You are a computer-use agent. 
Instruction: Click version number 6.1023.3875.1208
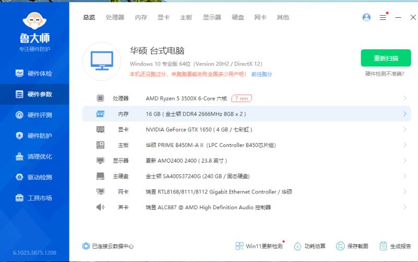pos(34,253)
